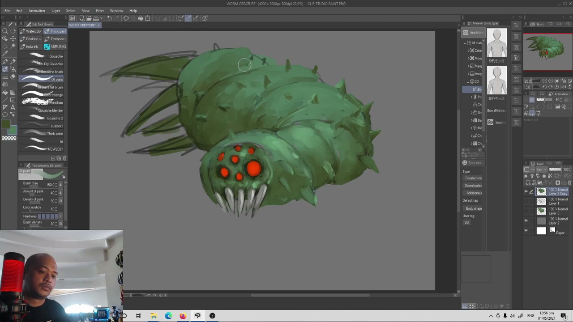Screen dimensions: 573x322
Task: Select the Fill bucket tool
Action: 5,92
